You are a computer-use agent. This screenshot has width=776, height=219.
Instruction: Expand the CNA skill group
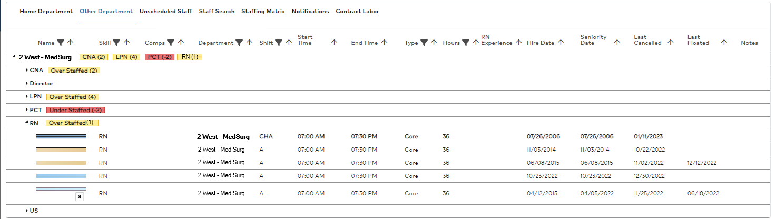pyautogui.click(x=27, y=70)
